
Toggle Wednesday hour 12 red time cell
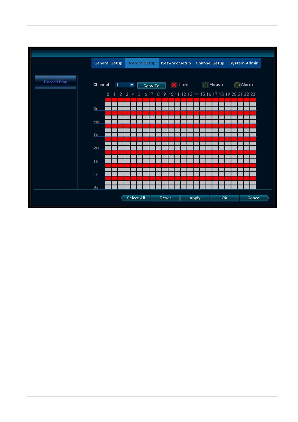[184, 139]
